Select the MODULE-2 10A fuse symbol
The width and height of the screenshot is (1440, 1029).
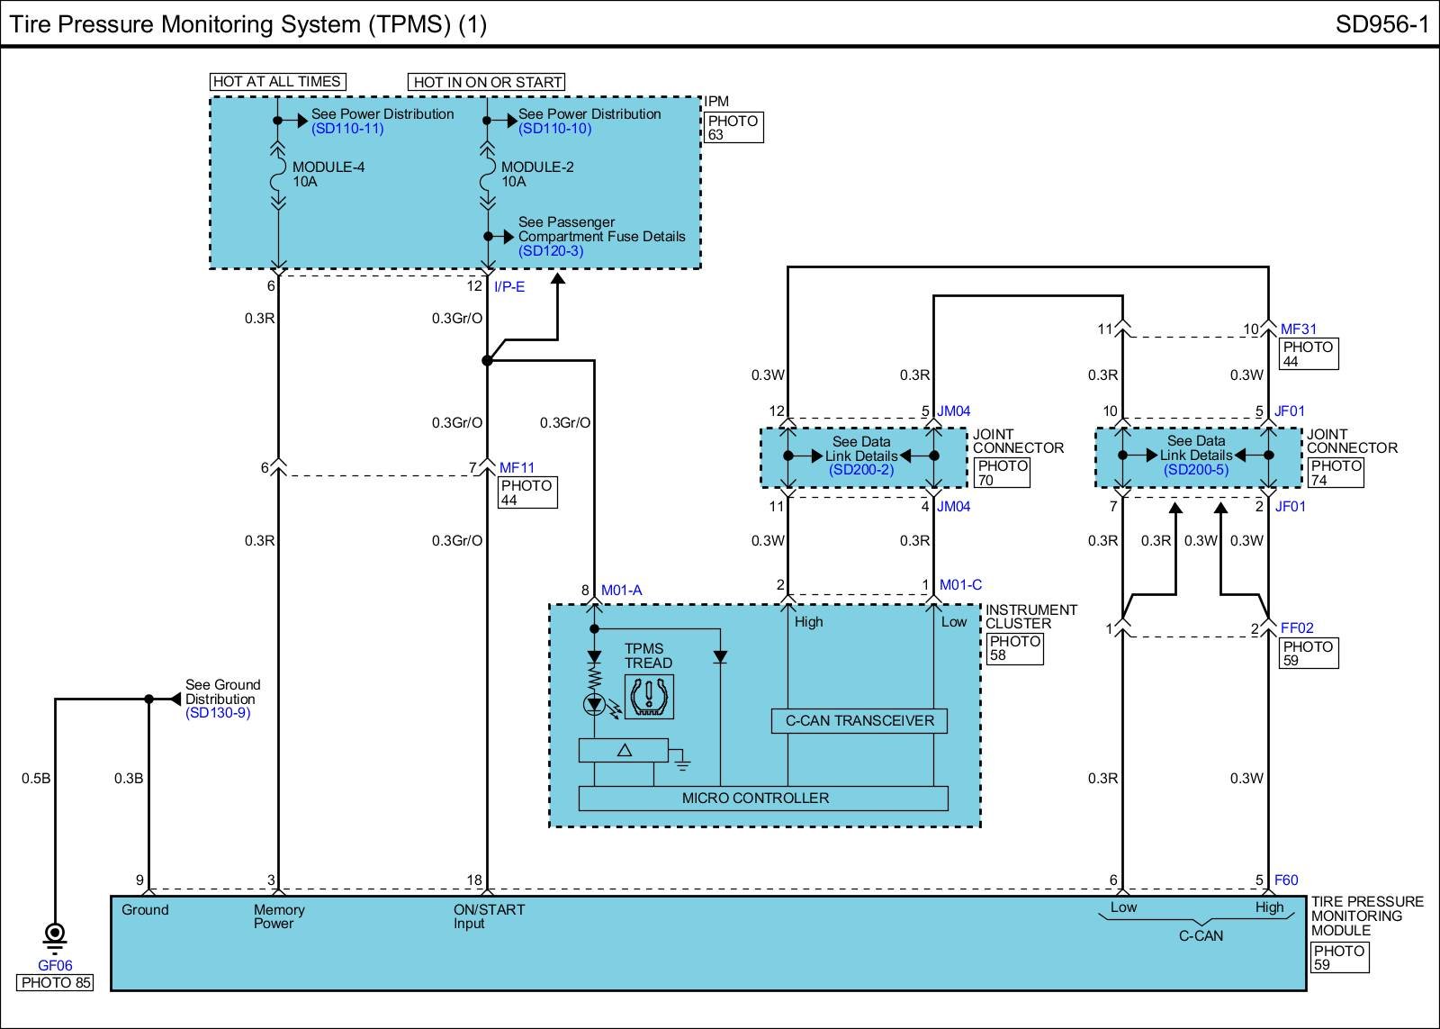(x=487, y=175)
